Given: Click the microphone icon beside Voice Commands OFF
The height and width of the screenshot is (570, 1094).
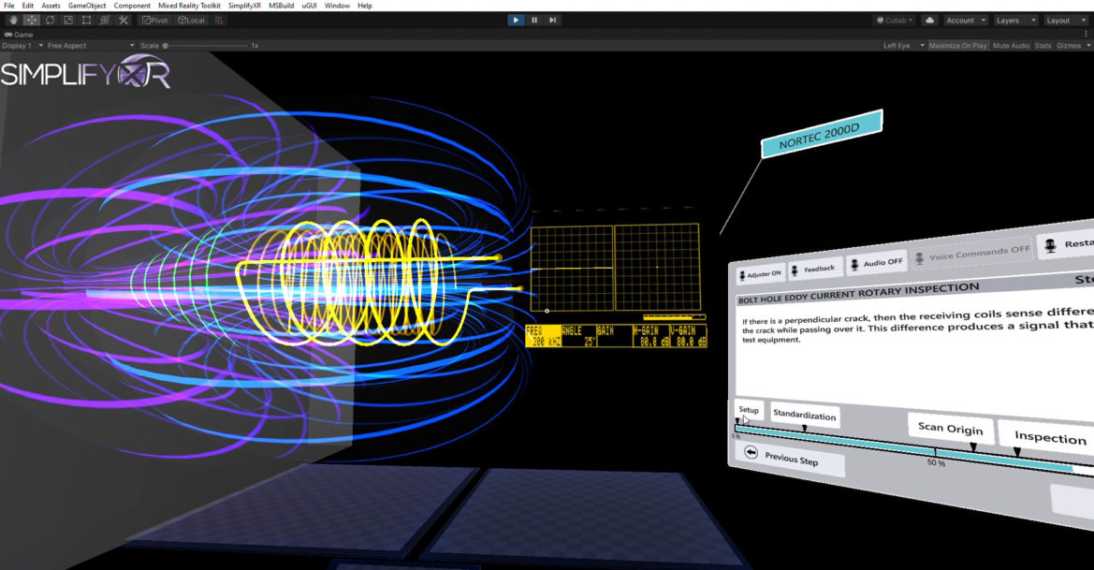Looking at the screenshot, I should tap(920, 258).
